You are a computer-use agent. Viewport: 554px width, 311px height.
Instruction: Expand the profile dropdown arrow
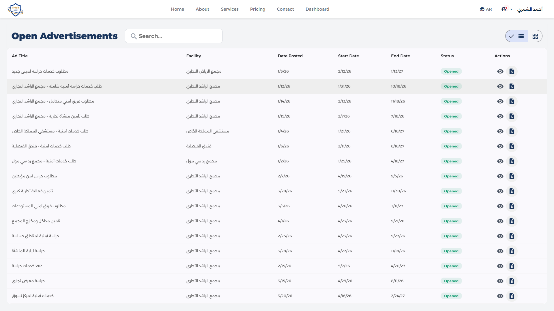(511, 9)
